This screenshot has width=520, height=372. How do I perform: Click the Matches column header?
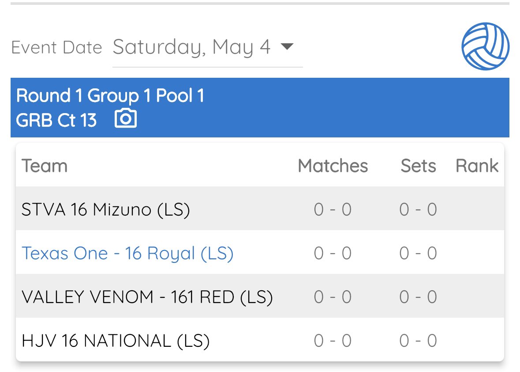point(333,166)
